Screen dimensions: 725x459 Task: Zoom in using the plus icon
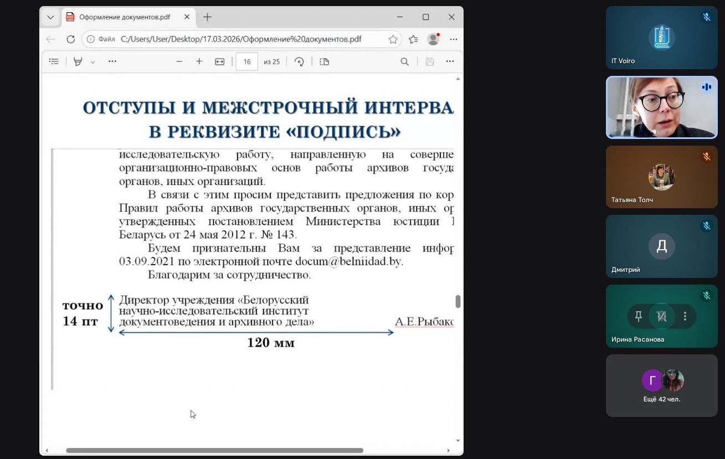coord(199,61)
